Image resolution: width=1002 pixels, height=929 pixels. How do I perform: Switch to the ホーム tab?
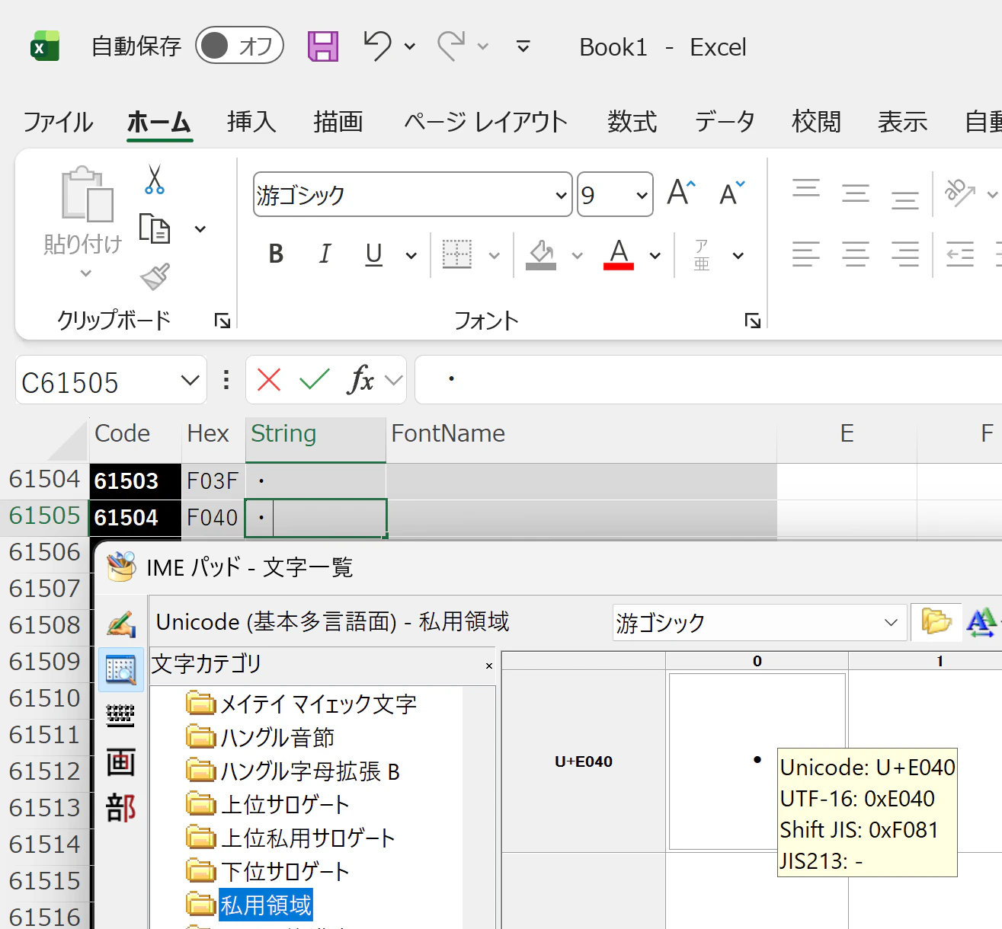coord(159,122)
